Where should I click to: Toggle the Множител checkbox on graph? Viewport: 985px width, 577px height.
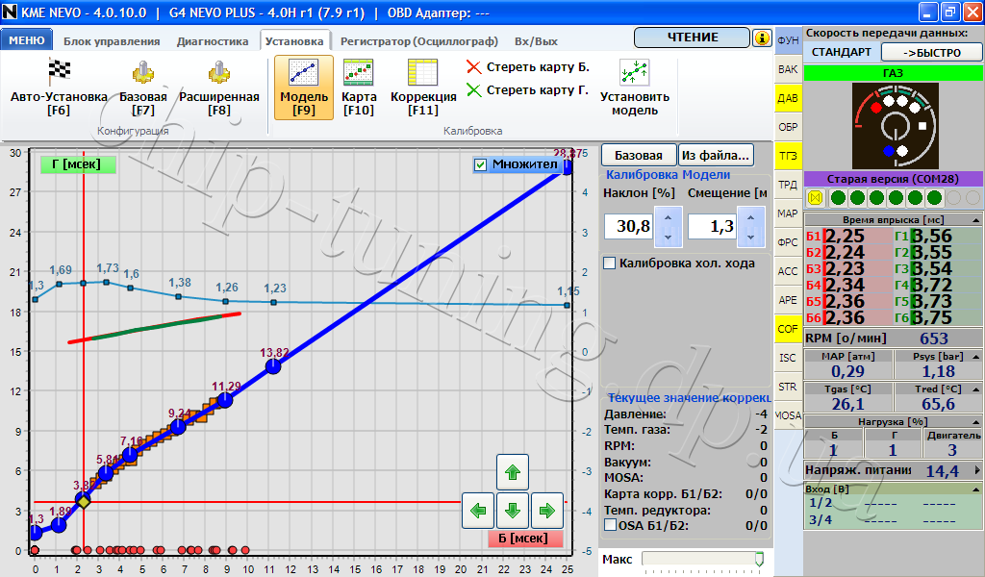[x=481, y=165]
